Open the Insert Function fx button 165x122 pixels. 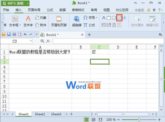click(x=48, y=41)
